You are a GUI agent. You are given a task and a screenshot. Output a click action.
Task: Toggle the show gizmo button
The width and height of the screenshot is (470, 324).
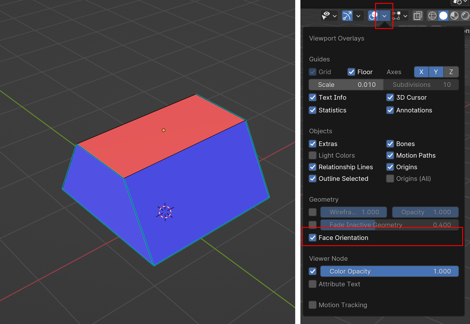point(347,16)
